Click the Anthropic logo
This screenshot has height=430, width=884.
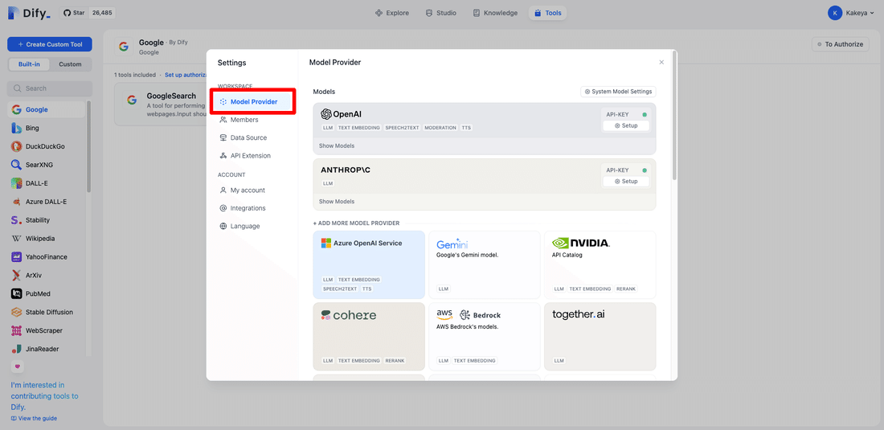point(345,170)
